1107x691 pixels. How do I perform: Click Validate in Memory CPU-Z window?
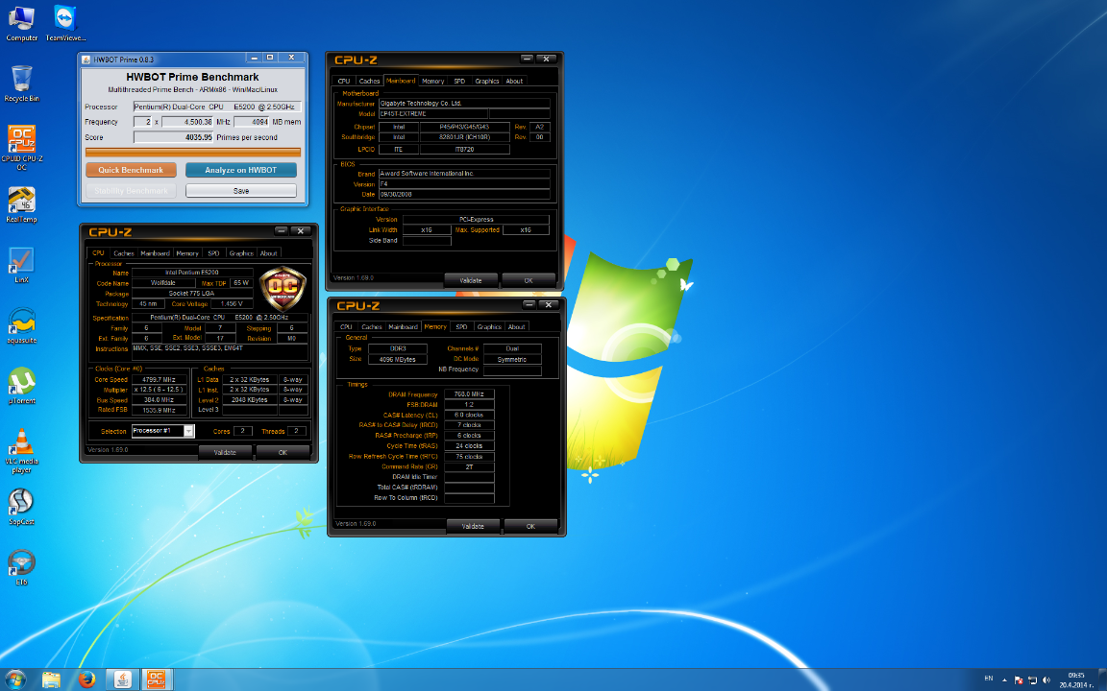pyautogui.click(x=473, y=526)
